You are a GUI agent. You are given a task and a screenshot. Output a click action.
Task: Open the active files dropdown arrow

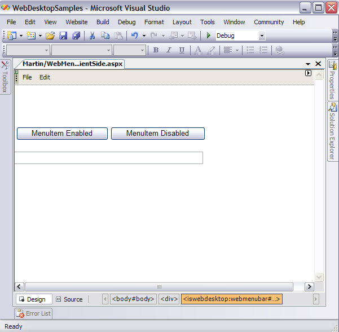coord(308,64)
